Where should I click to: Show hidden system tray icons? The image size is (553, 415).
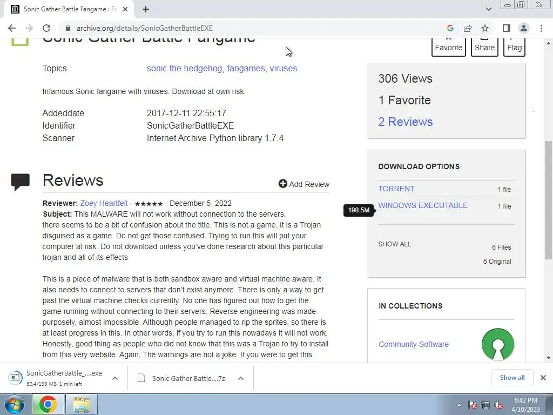point(459,405)
